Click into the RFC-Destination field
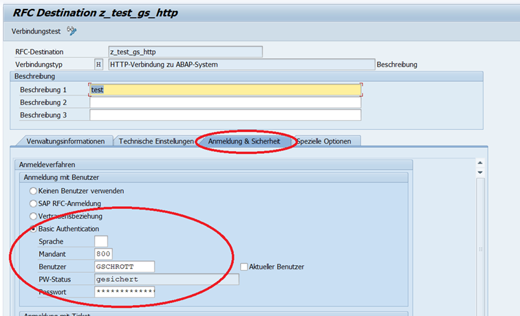This screenshot has width=520, height=316. tap(186, 52)
